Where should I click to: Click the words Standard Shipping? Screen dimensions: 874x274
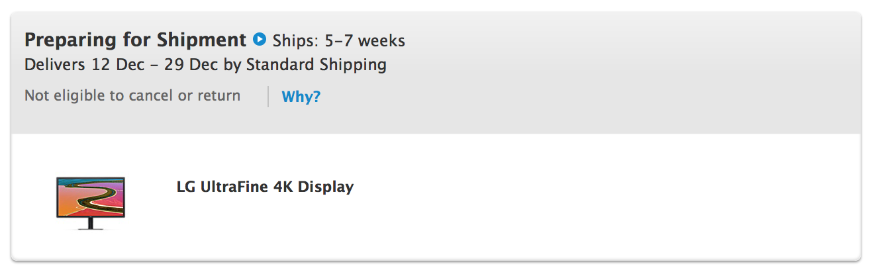point(316,65)
